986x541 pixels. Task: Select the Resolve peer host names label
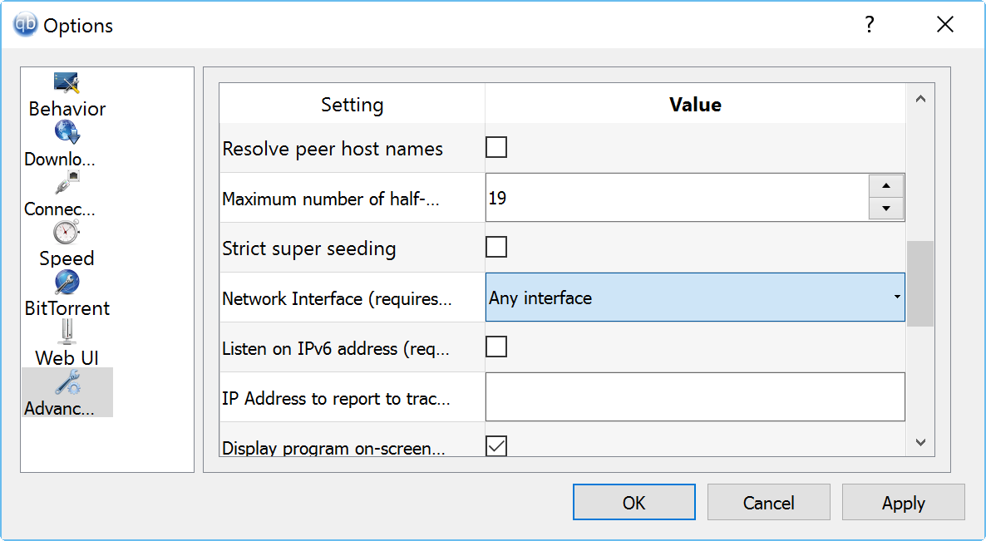[x=333, y=149]
